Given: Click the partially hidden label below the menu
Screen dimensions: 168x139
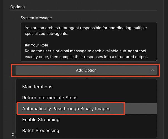Looking at the screenshot, I should coord(13,135).
